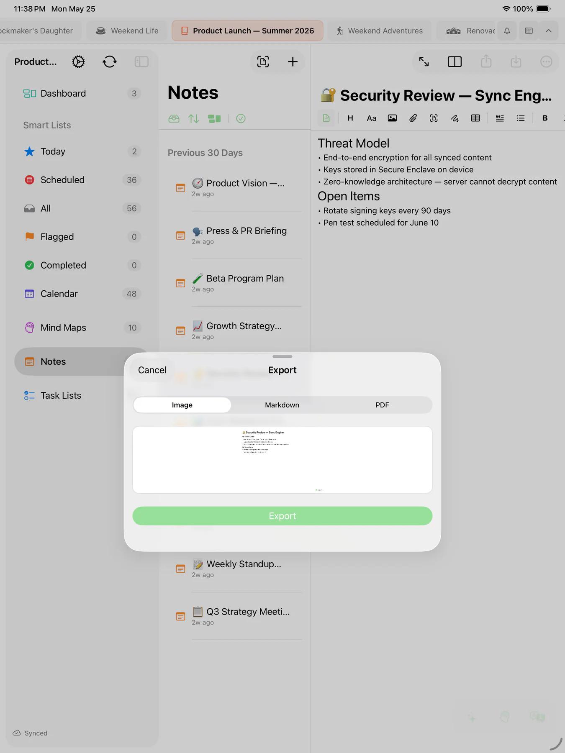Image resolution: width=565 pixels, height=753 pixels.
Task: Switch to Weekend Adventures tab
Action: pos(380,31)
